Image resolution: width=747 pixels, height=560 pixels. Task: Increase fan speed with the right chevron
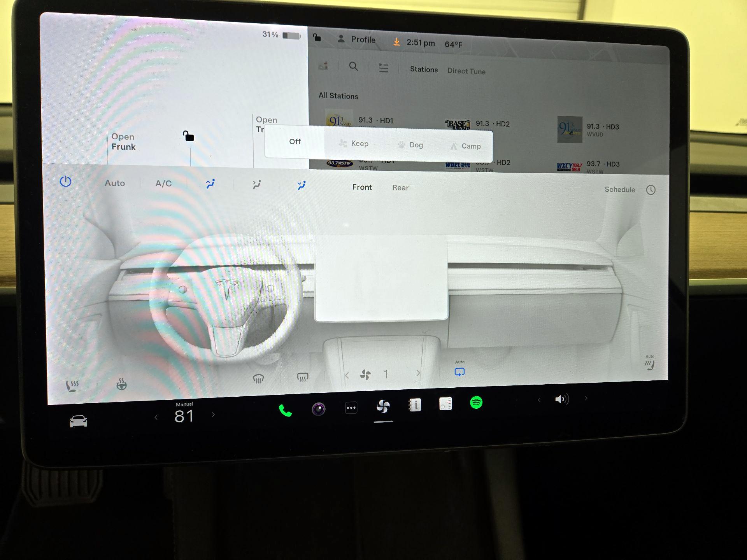tap(419, 374)
